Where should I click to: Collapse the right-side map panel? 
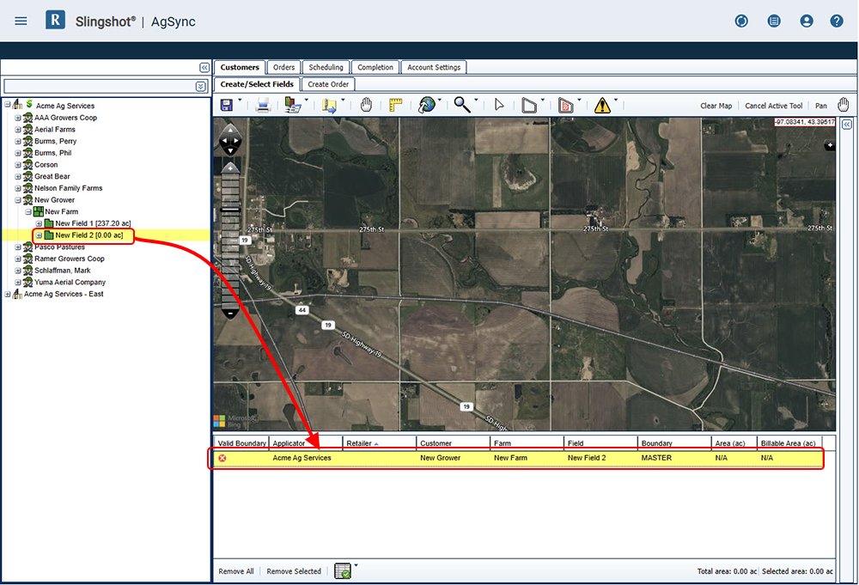tap(847, 125)
